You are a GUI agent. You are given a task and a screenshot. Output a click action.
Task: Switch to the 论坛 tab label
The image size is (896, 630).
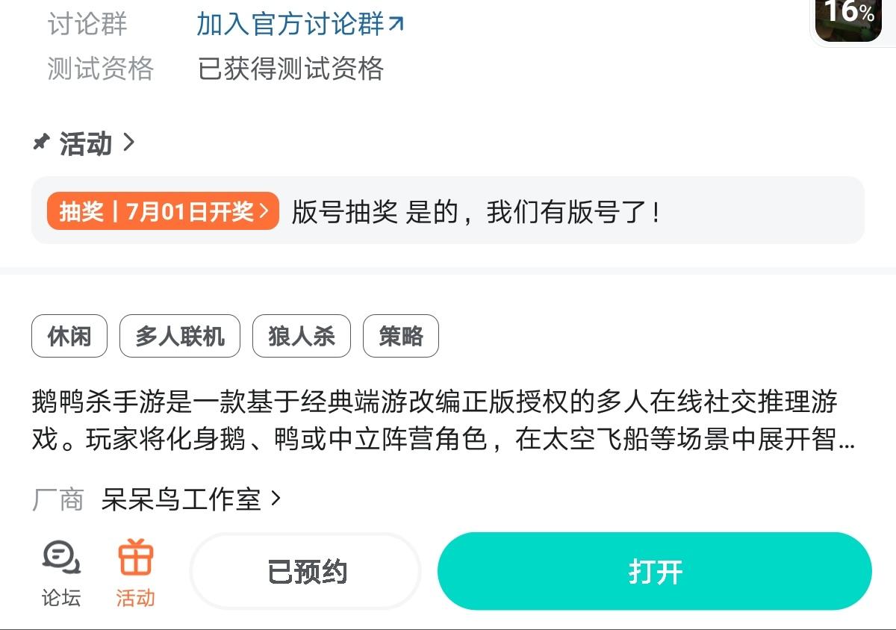pos(61,597)
